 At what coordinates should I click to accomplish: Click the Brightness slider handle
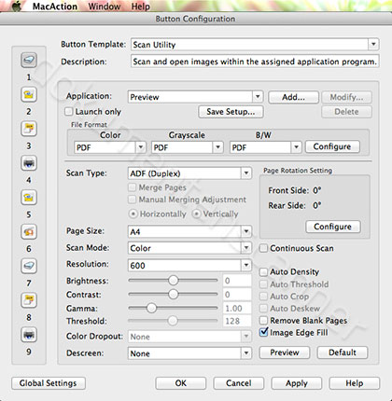tap(174, 281)
